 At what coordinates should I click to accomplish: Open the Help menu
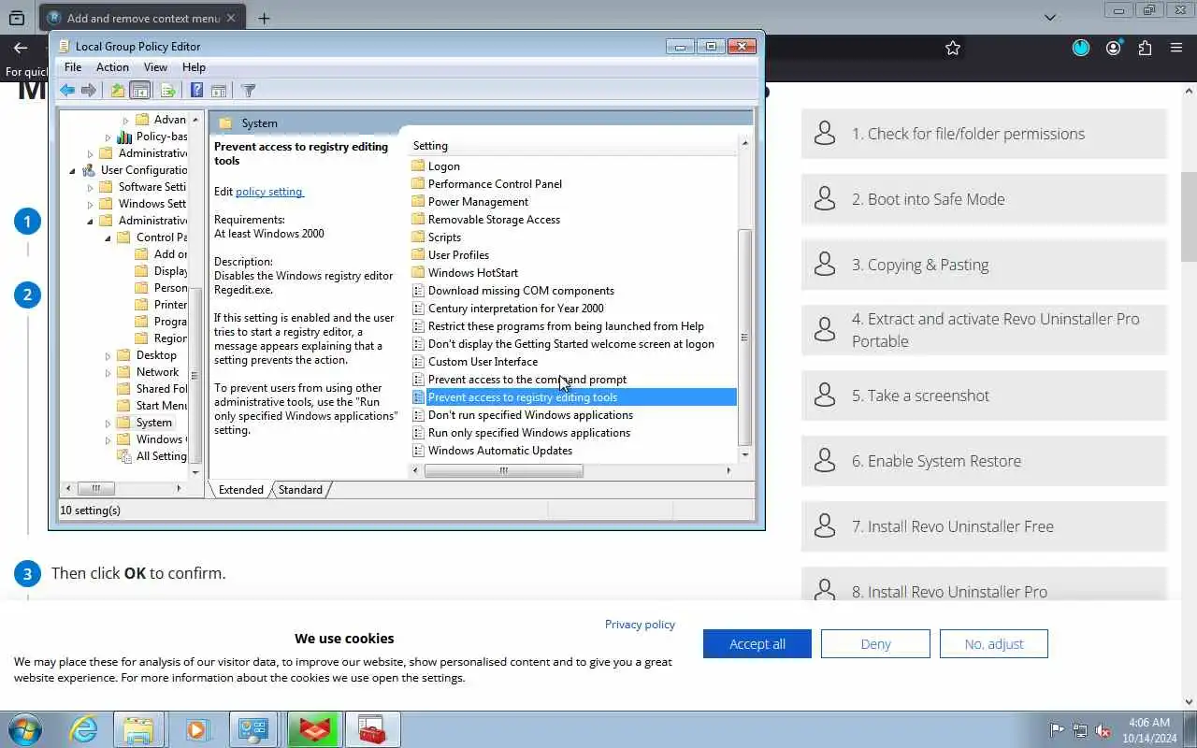194,67
